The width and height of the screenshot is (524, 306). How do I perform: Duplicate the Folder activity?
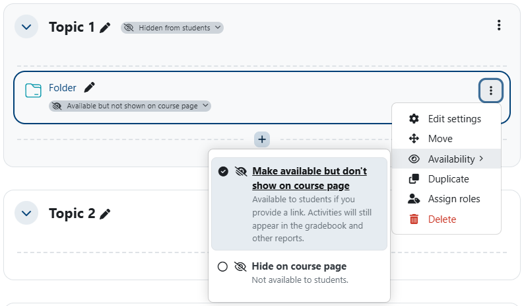point(447,179)
